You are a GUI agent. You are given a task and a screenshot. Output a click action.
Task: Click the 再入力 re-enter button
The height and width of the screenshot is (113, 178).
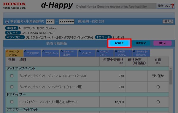coord(168,21)
